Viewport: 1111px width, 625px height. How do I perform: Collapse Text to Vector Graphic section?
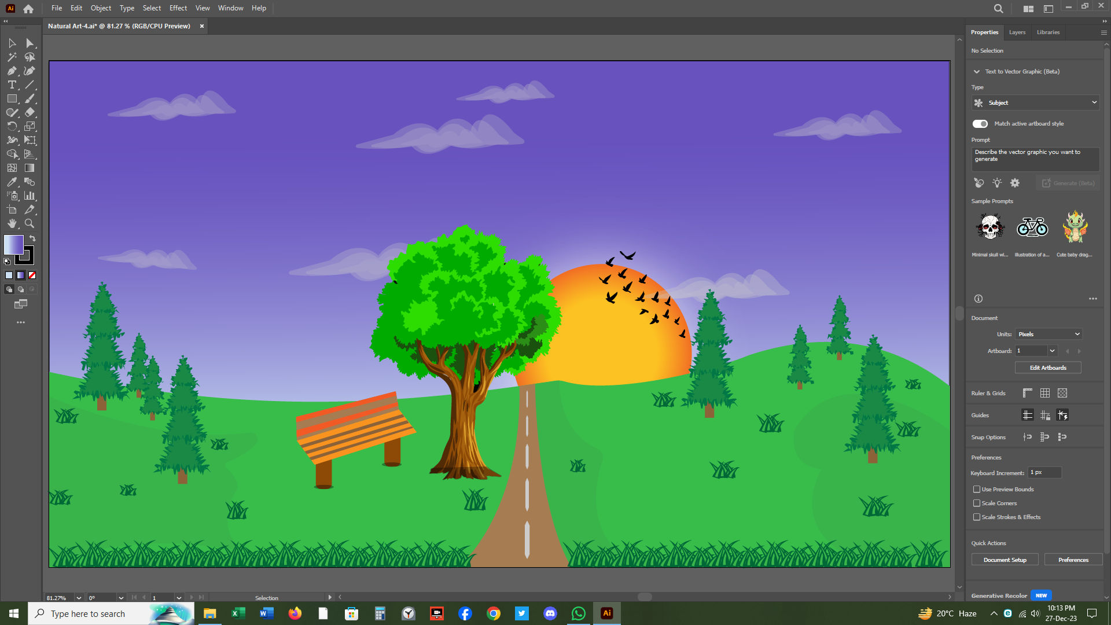click(x=977, y=72)
